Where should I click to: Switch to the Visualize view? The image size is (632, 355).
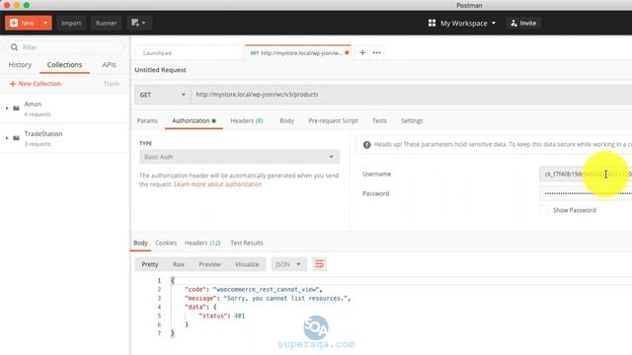click(x=247, y=264)
